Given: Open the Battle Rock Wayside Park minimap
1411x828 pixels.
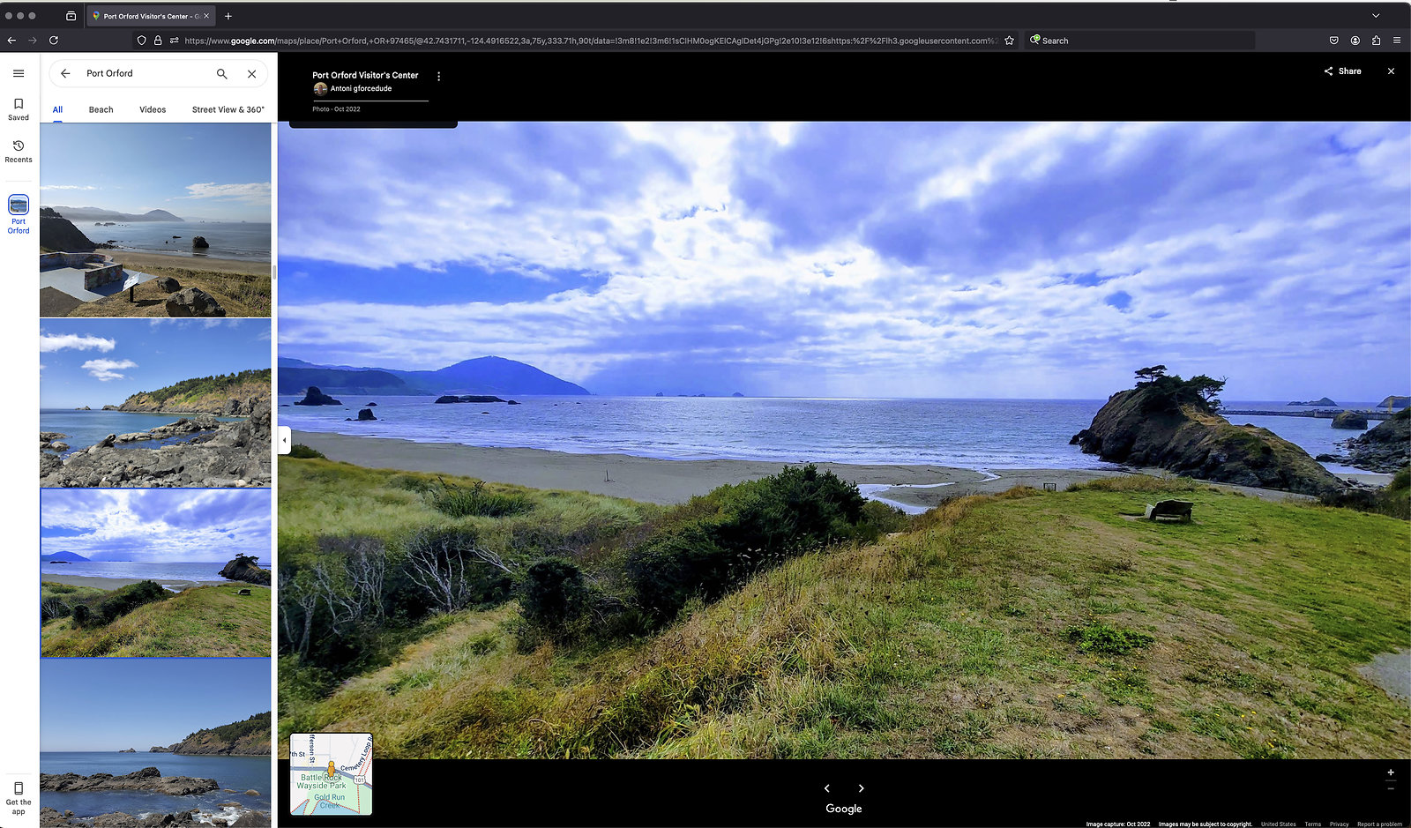Looking at the screenshot, I should [331, 774].
